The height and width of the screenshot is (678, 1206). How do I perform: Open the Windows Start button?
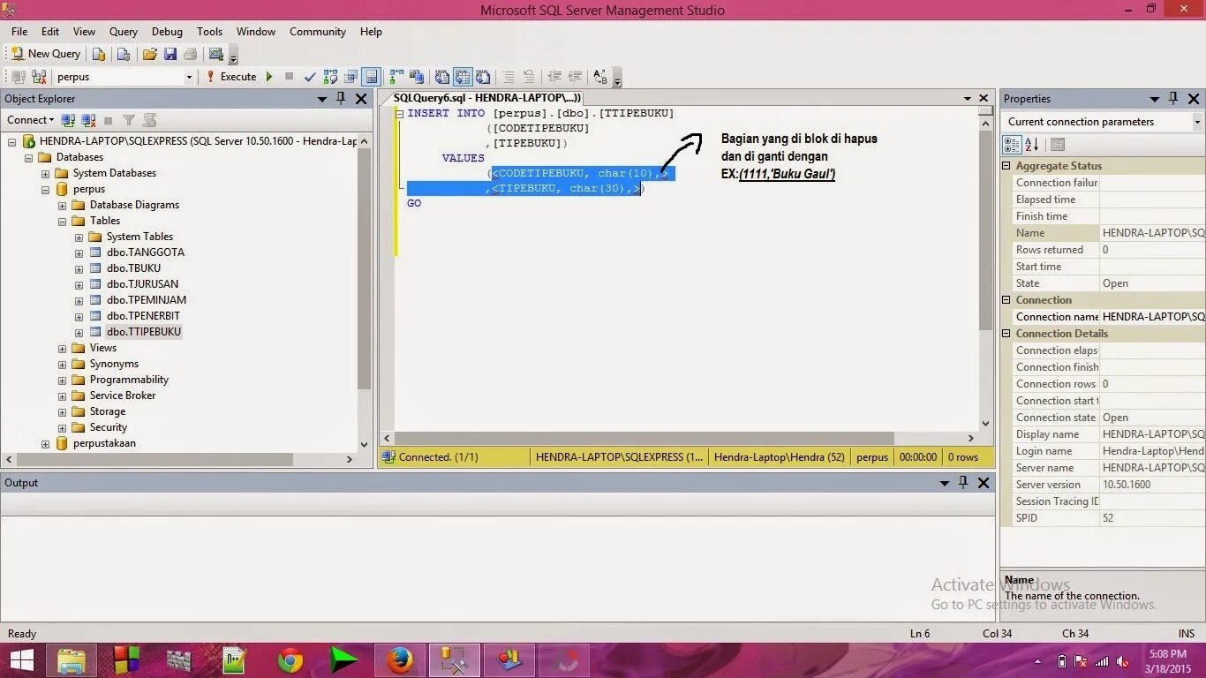(x=22, y=660)
